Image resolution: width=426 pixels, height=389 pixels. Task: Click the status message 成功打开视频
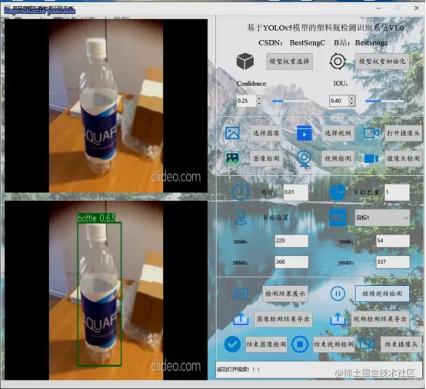coord(238,370)
